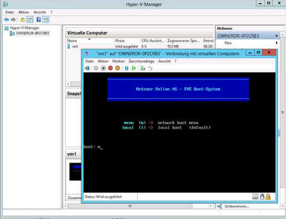Viewport: 286px width, 219px height.
Task: Maximize the vm1 connection window
Action: click(x=258, y=52)
